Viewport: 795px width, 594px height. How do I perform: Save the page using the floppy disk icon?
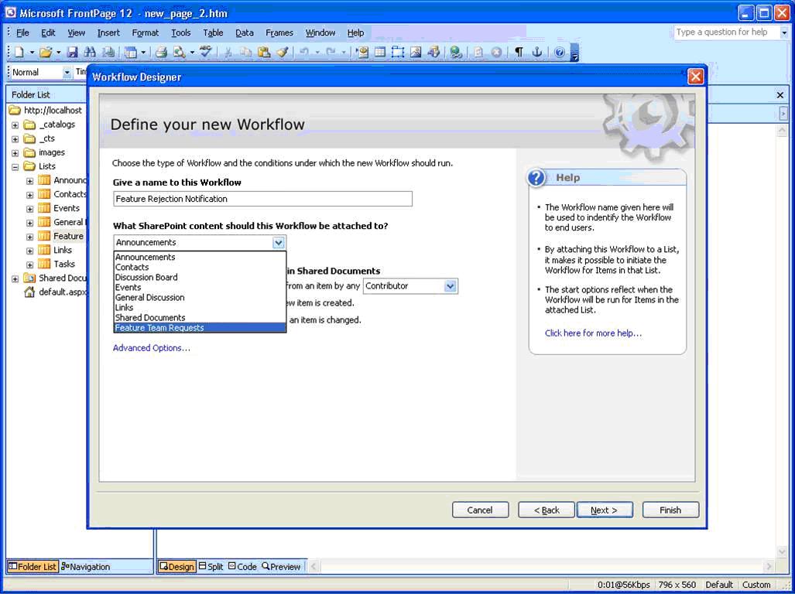(x=73, y=52)
